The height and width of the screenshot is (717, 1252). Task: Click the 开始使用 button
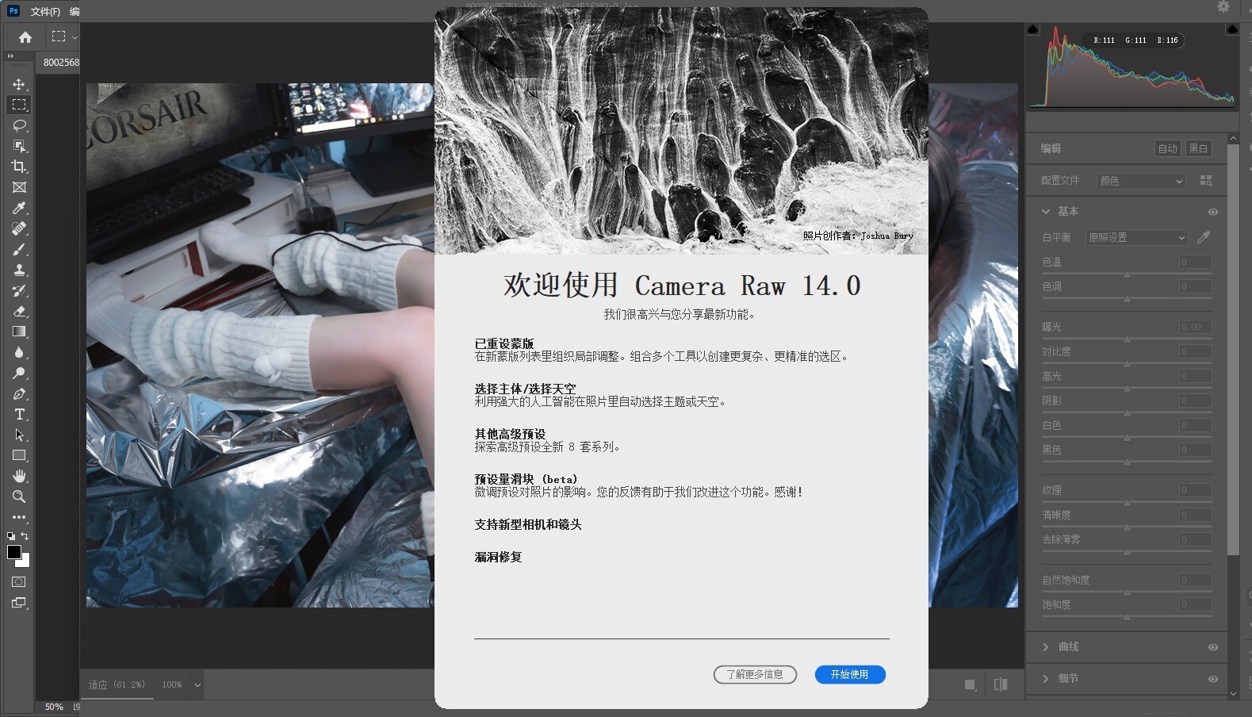pyautogui.click(x=850, y=674)
